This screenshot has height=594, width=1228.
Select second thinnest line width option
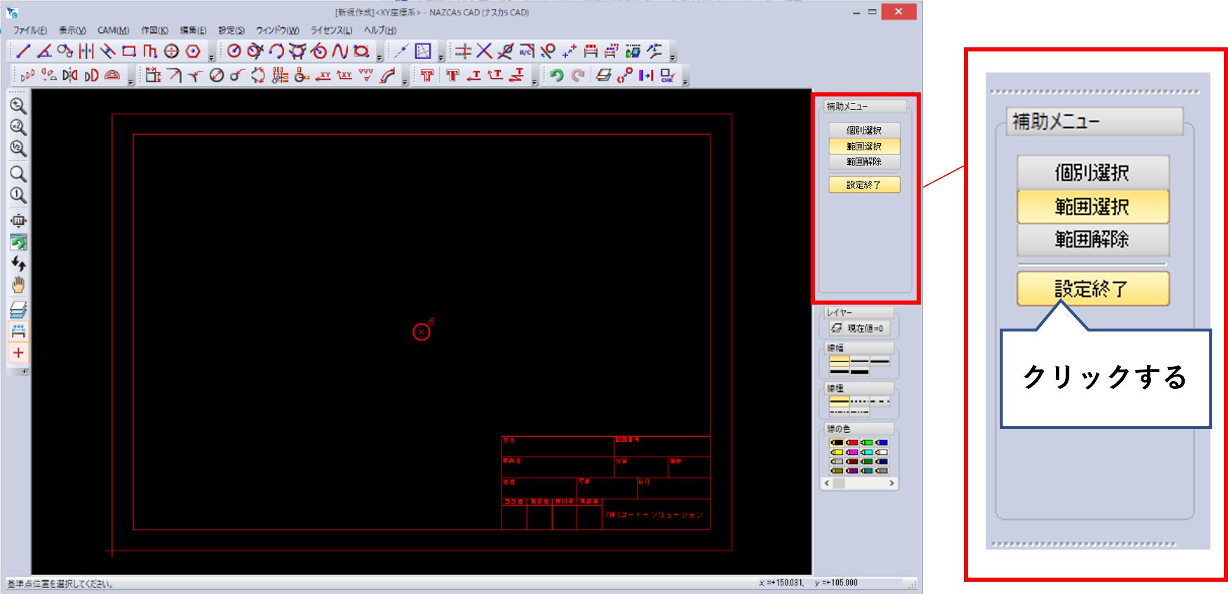(x=859, y=362)
